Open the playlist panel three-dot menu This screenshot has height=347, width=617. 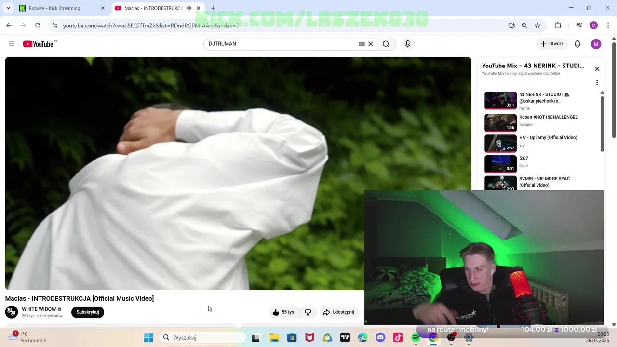pyautogui.click(x=597, y=83)
